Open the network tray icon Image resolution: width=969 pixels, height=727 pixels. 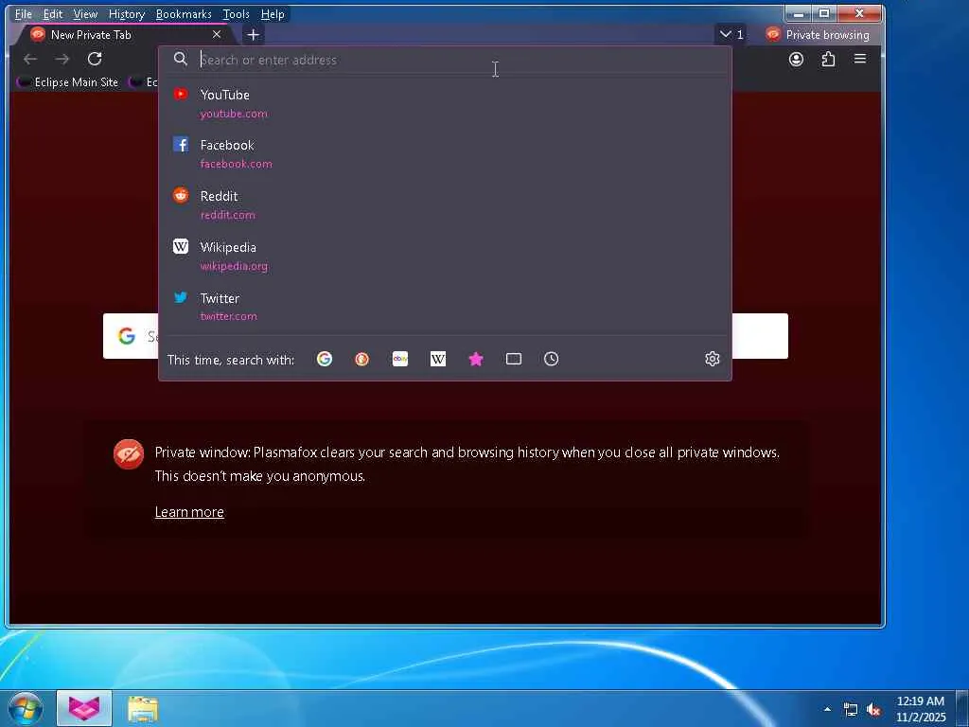(851, 710)
